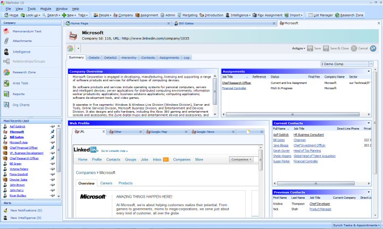Click the Microsoft company record icon

[73, 36]
